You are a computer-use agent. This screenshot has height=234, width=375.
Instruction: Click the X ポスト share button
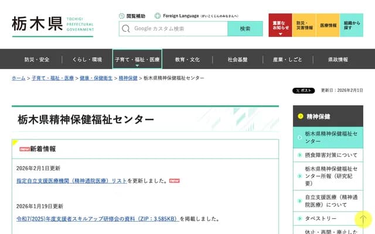click(x=304, y=91)
